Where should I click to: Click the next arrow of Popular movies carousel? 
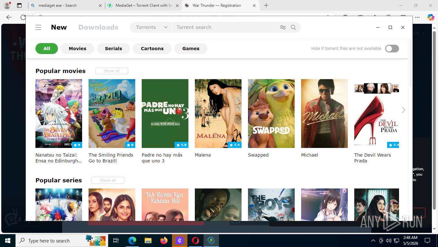pyautogui.click(x=403, y=110)
